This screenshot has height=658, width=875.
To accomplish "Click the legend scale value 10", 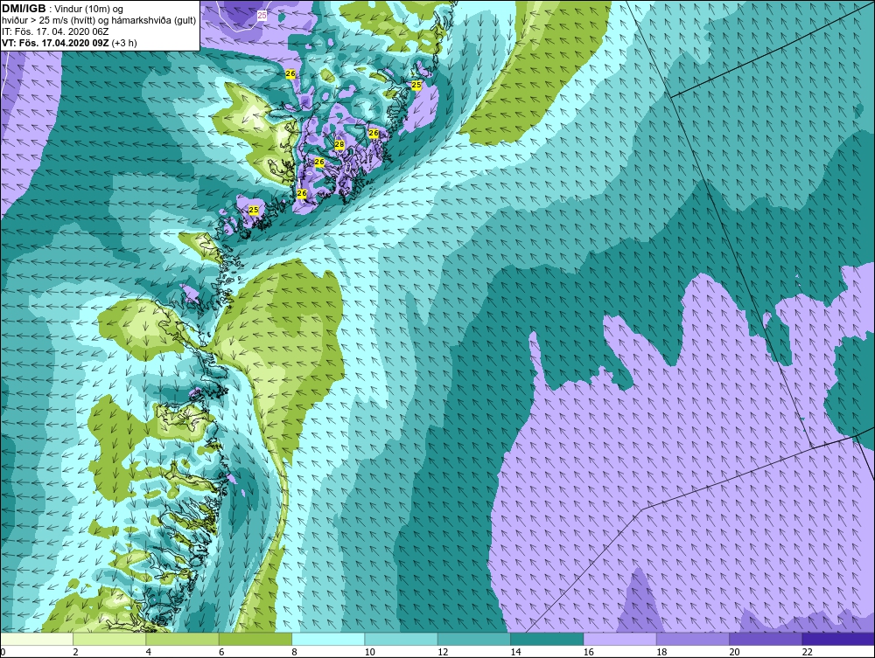I will tap(369, 652).
